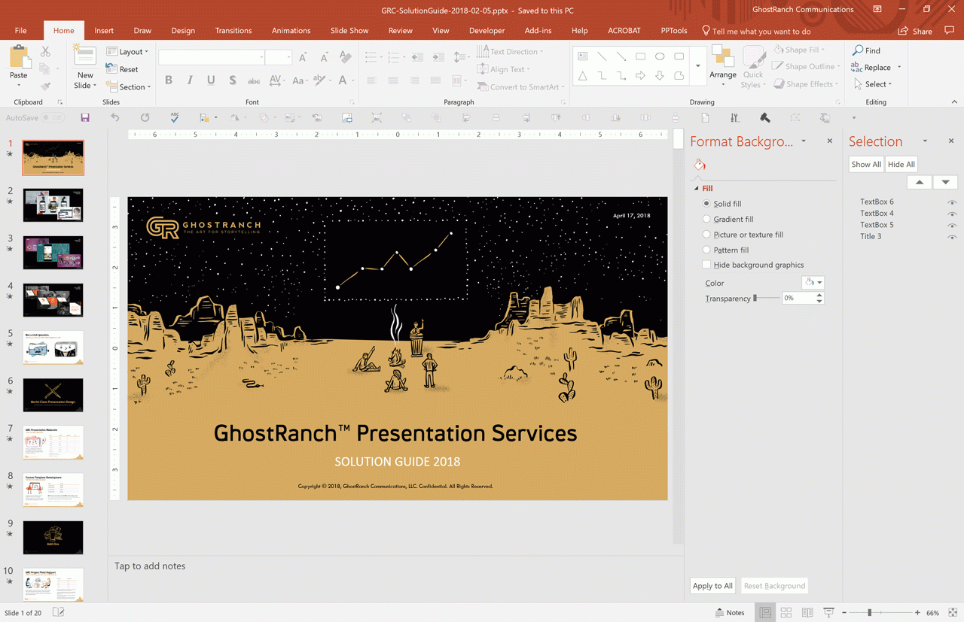Click the Find magnifier icon
The height and width of the screenshot is (622, 964).
coord(858,50)
